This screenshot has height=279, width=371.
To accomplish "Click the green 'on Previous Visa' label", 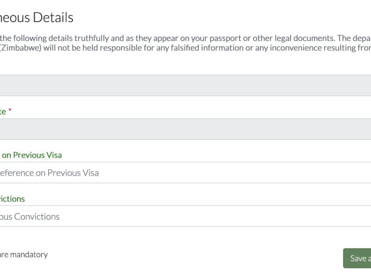I will pos(32,155).
